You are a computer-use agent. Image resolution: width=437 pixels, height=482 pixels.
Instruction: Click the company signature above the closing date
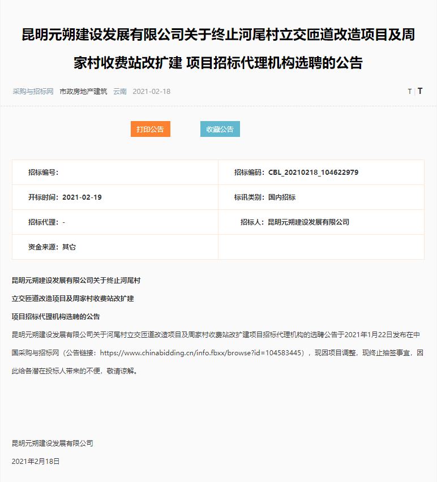point(52,443)
